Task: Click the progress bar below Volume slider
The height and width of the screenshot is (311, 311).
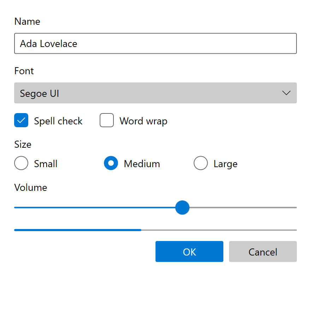Action: pos(155,230)
